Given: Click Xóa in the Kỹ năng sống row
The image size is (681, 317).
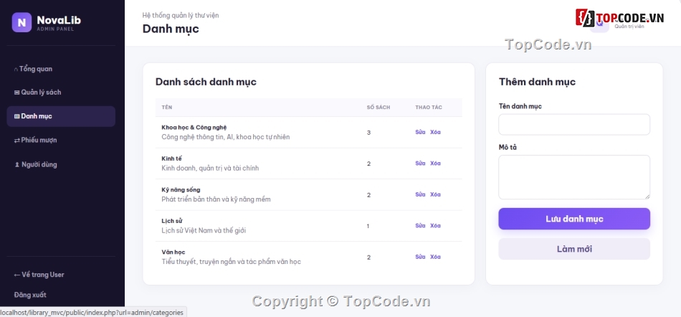Looking at the screenshot, I should click(x=435, y=194).
